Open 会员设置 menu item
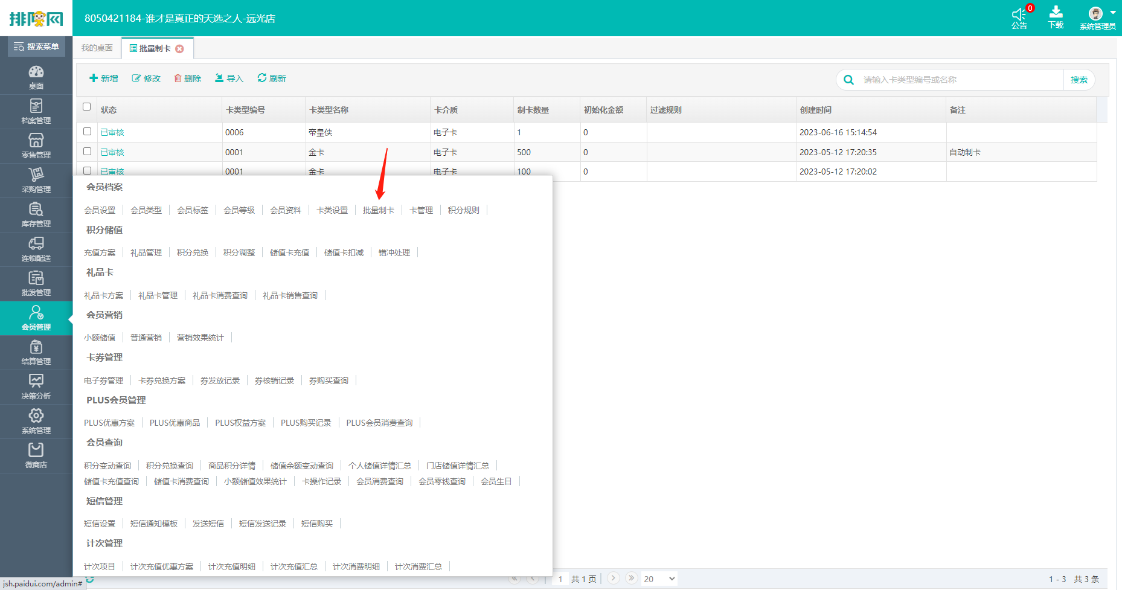This screenshot has height=590, width=1122. point(100,210)
